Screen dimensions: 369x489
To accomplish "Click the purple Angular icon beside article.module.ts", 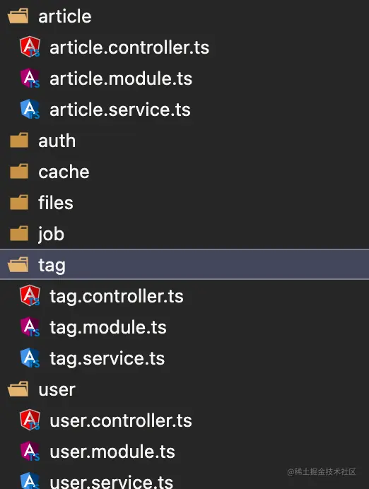I will click(30, 78).
